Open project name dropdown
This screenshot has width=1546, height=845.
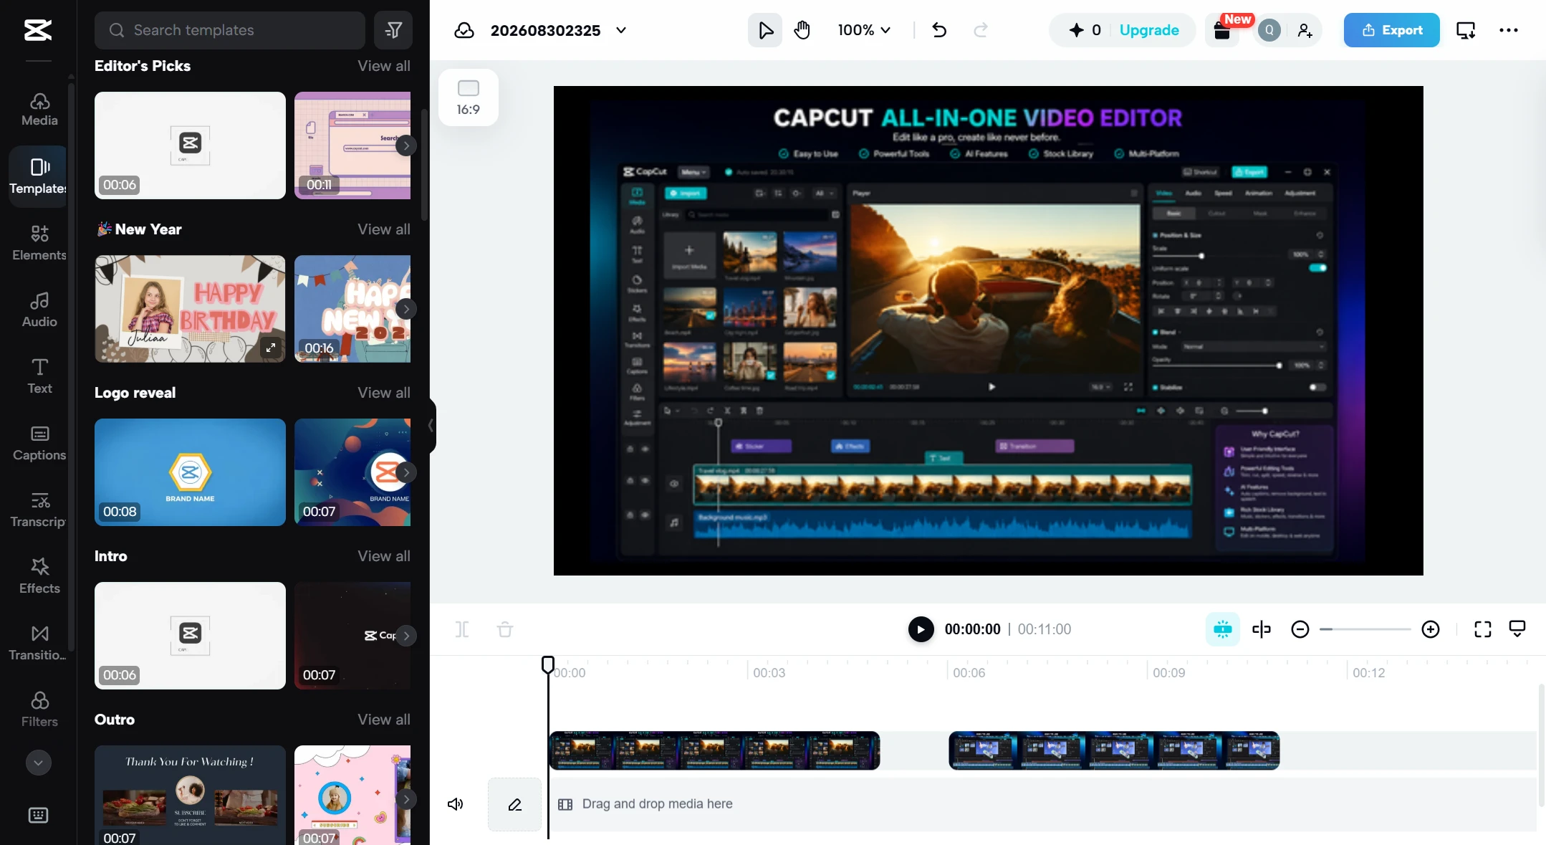click(621, 30)
